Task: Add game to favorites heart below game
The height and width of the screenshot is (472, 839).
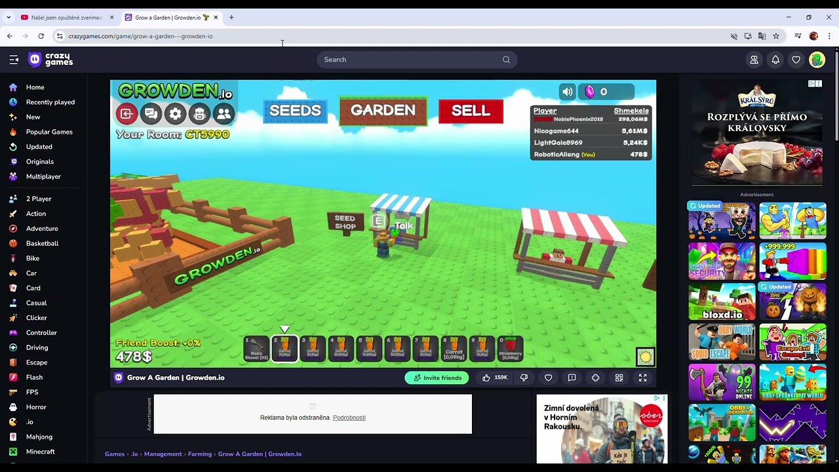Action: click(549, 378)
